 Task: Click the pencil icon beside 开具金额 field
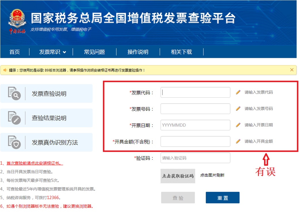(238, 141)
